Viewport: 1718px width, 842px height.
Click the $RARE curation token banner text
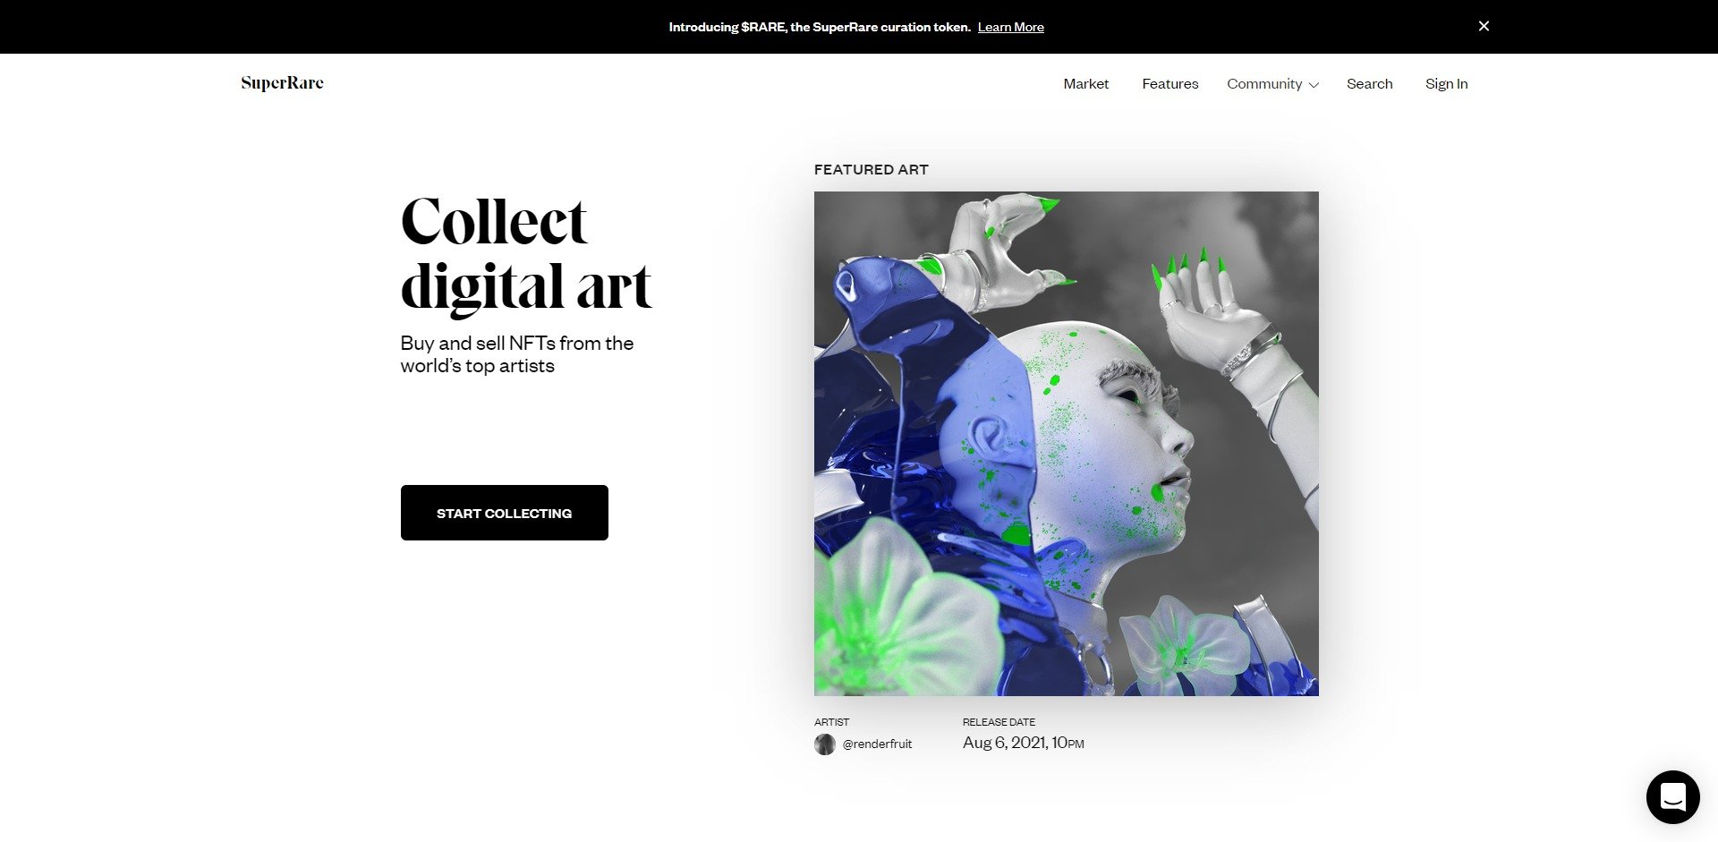click(x=820, y=27)
